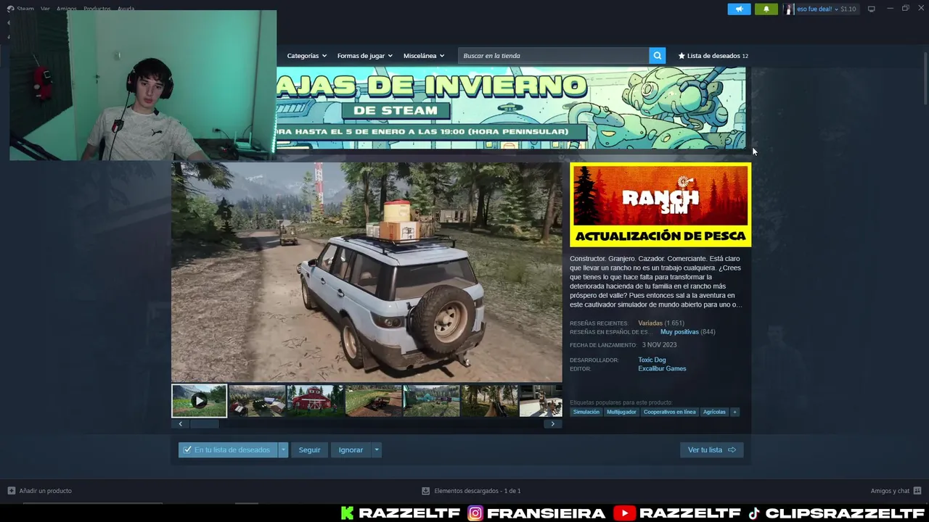Click the Seguir button
The image size is (929, 522).
309,449
